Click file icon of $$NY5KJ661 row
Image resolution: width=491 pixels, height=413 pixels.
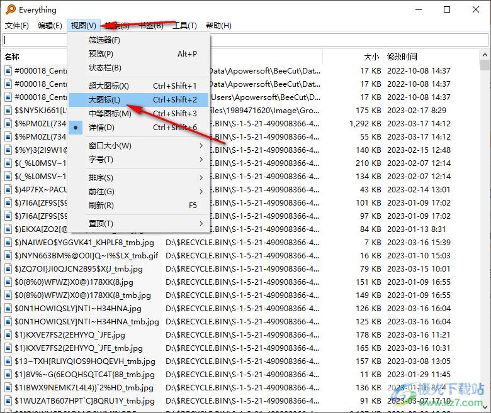8,111
